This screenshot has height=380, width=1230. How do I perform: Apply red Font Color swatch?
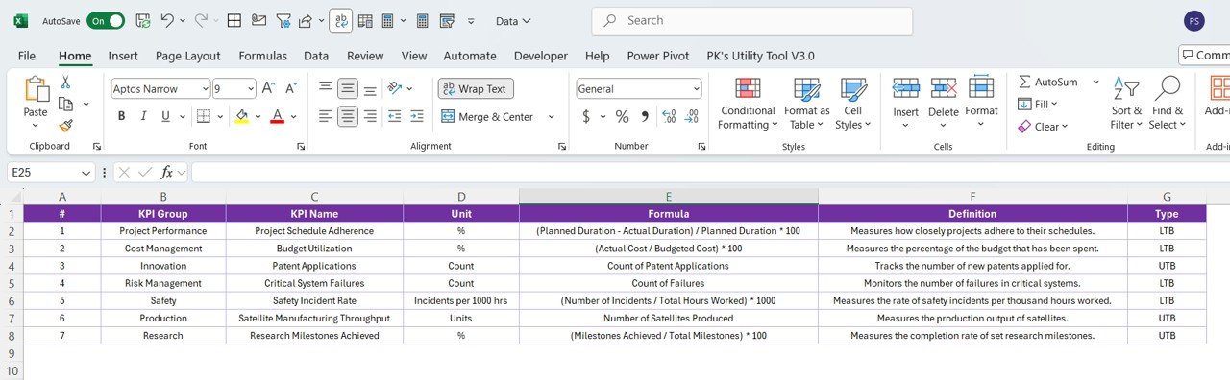(277, 116)
